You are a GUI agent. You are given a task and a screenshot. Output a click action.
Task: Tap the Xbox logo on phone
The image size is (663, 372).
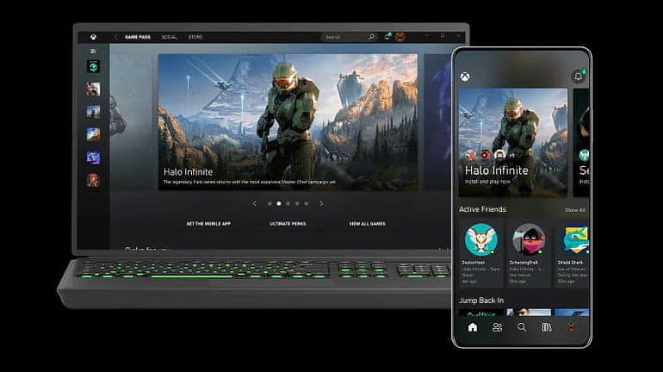[465, 77]
